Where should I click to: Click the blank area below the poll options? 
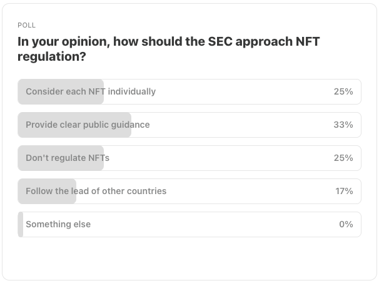pyautogui.click(x=189, y=259)
